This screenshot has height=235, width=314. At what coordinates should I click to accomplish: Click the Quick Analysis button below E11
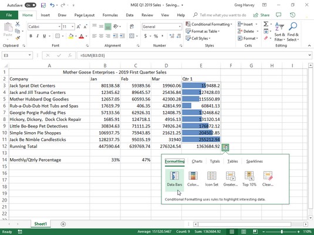point(225,147)
